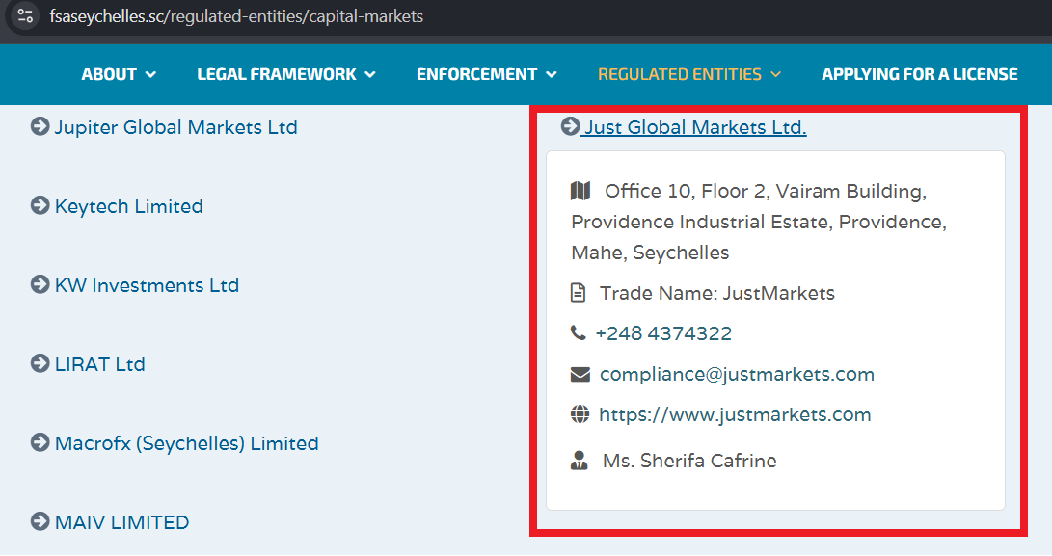Viewport: 1052px width, 556px height.
Task: Expand the Macrofx (Seychelles) Limited entry
Action: tap(186, 443)
